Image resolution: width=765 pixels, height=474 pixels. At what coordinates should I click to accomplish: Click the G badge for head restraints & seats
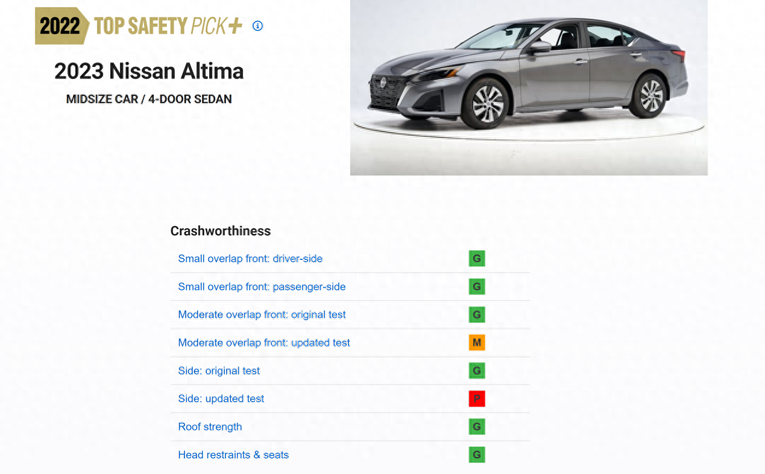coord(477,455)
